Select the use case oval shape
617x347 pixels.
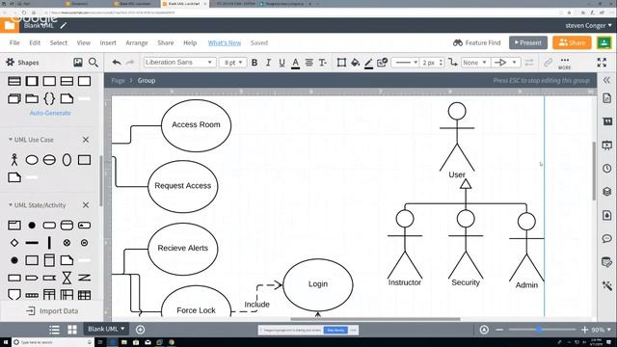(32, 160)
